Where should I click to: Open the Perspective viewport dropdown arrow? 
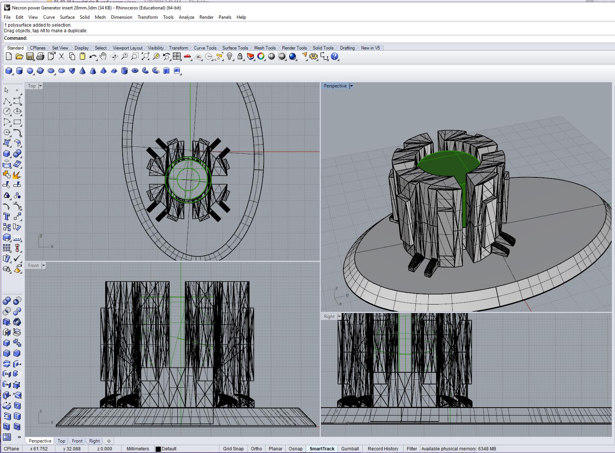351,86
